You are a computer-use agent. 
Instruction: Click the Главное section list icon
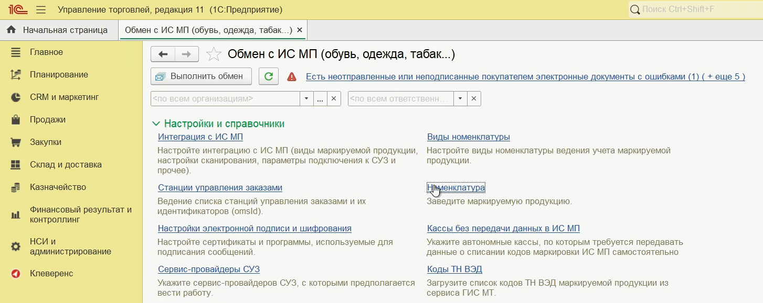tap(15, 52)
